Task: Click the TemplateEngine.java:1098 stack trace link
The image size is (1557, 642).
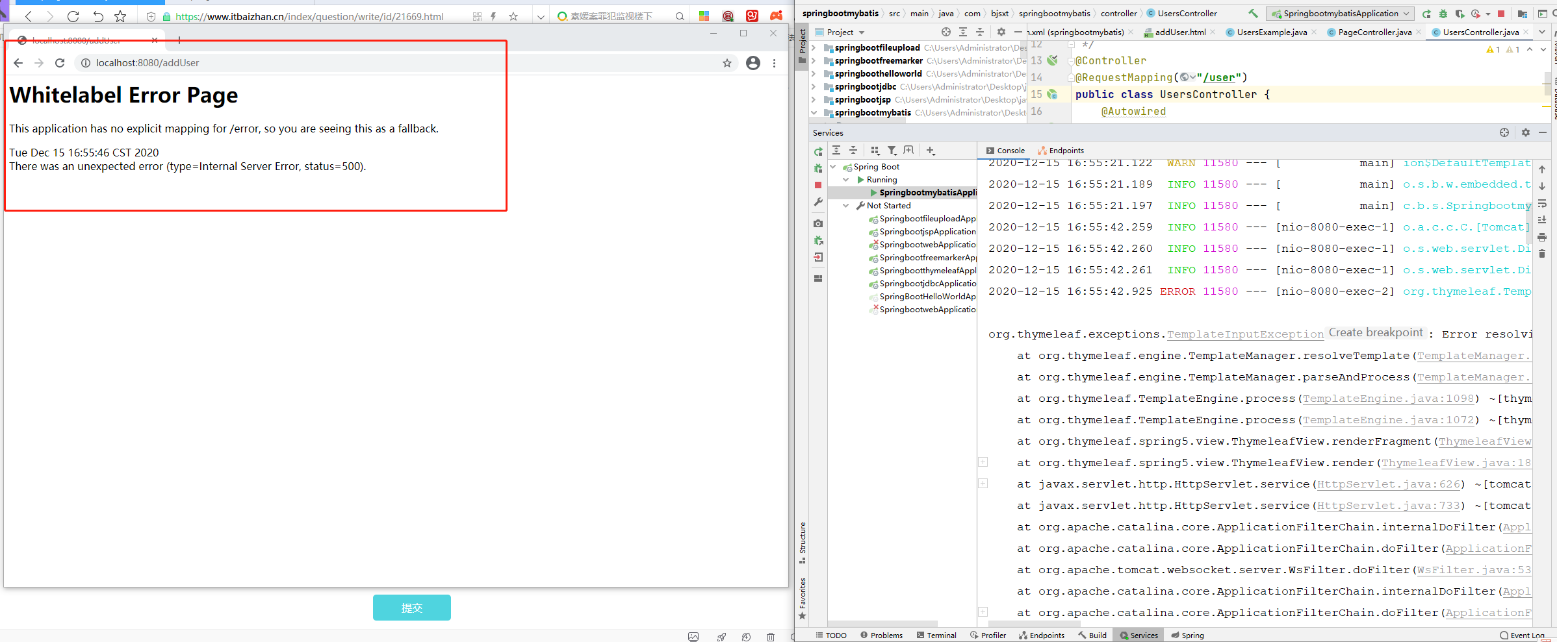Action: (1388, 399)
